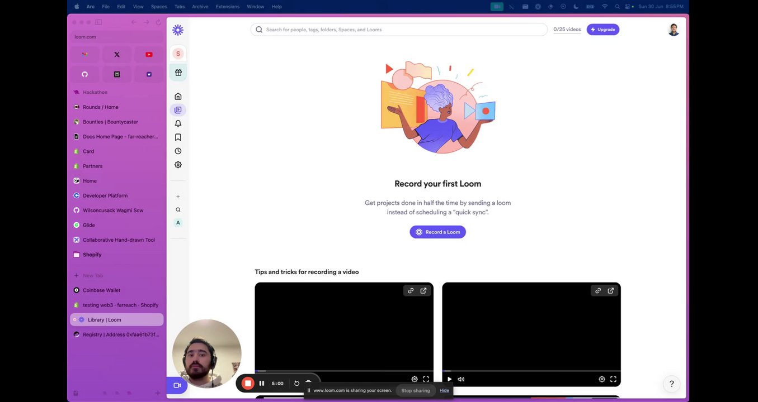Image resolution: width=758 pixels, height=402 pixels.
Task: Click the Upgrade button
Action: tap(602, 30)
